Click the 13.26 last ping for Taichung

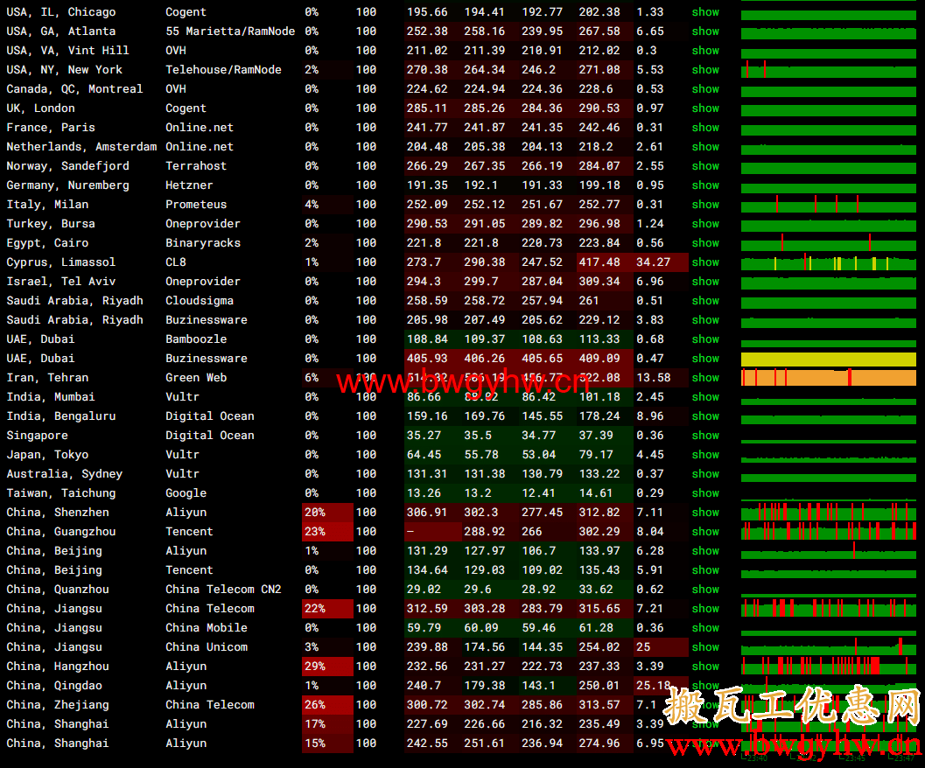pyautogui.click(x=424, y=493)
